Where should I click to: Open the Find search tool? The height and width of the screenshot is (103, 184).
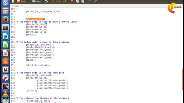(x=90, y=1)
